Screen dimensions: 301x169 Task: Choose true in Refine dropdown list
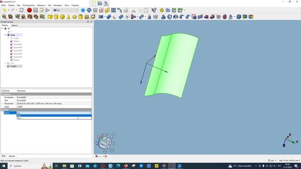tap(54, 118)
